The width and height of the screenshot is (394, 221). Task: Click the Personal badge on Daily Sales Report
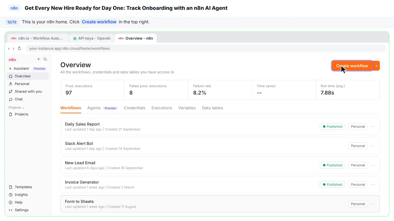click(x=358, y=126)
